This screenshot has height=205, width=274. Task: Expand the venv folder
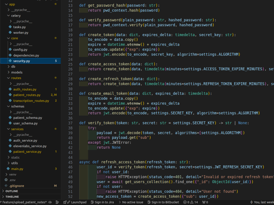point(7,174)
